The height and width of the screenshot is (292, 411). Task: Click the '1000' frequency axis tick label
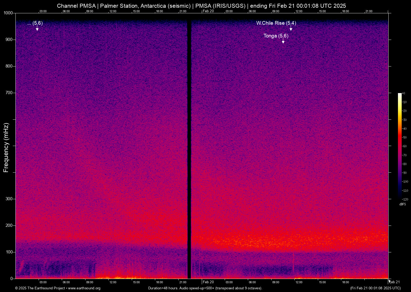[8, 13]
